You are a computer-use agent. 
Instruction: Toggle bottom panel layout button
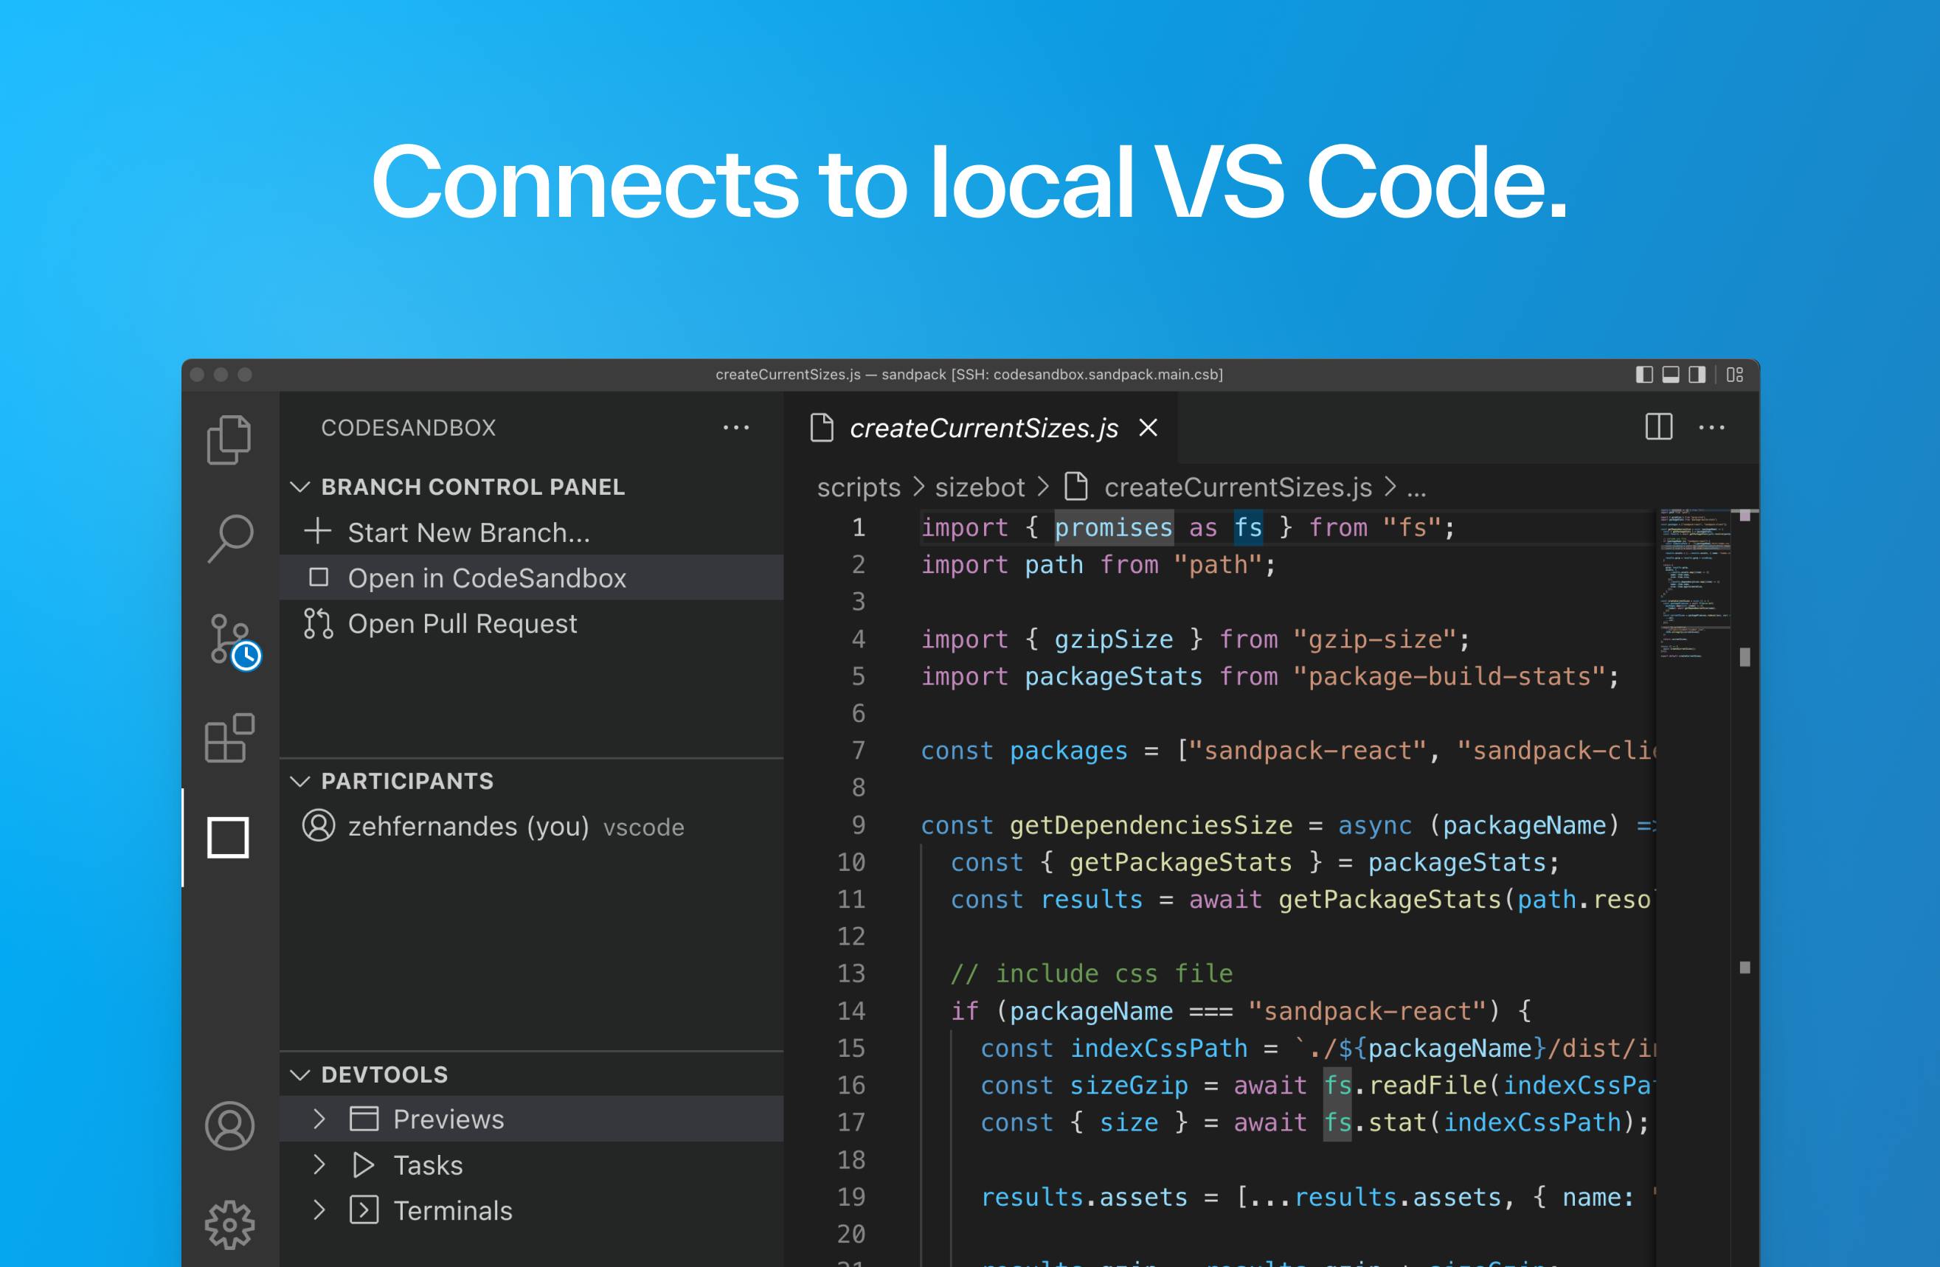1670,374
